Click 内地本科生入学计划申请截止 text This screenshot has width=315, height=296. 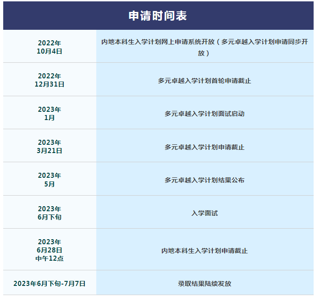tap(204, 251)
